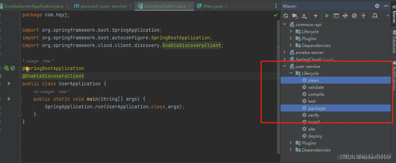The width and height of the screenshot is (396, 163).
Task: Select the common-api module row
Action: (335, 25)
